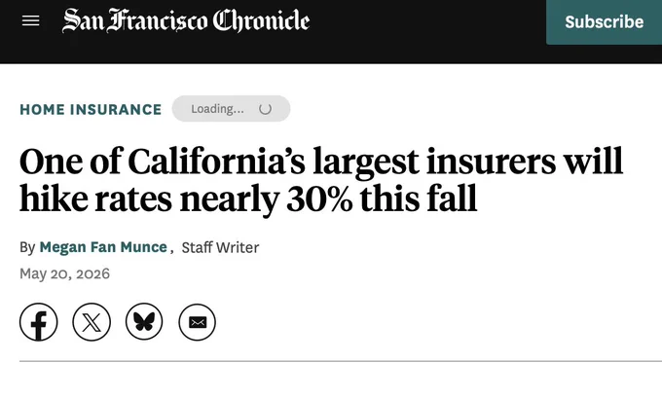662x398 pixels.
Task: Open Megan Fan Munce author page
Action: click(x=103, y=247)
